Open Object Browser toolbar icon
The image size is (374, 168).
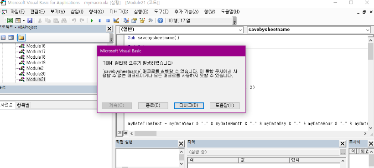point(142,20)
